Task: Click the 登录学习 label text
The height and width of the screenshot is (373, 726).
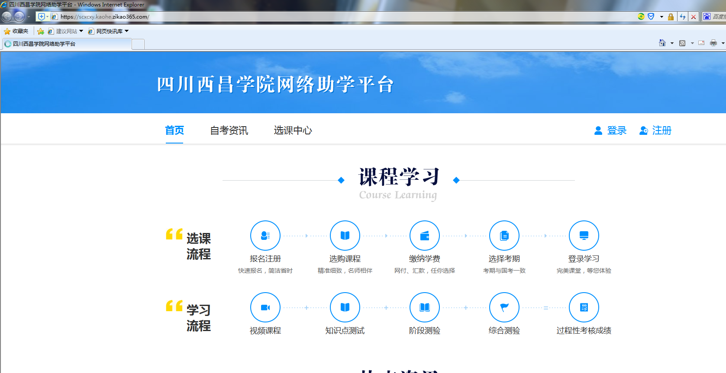Action: 584,259
